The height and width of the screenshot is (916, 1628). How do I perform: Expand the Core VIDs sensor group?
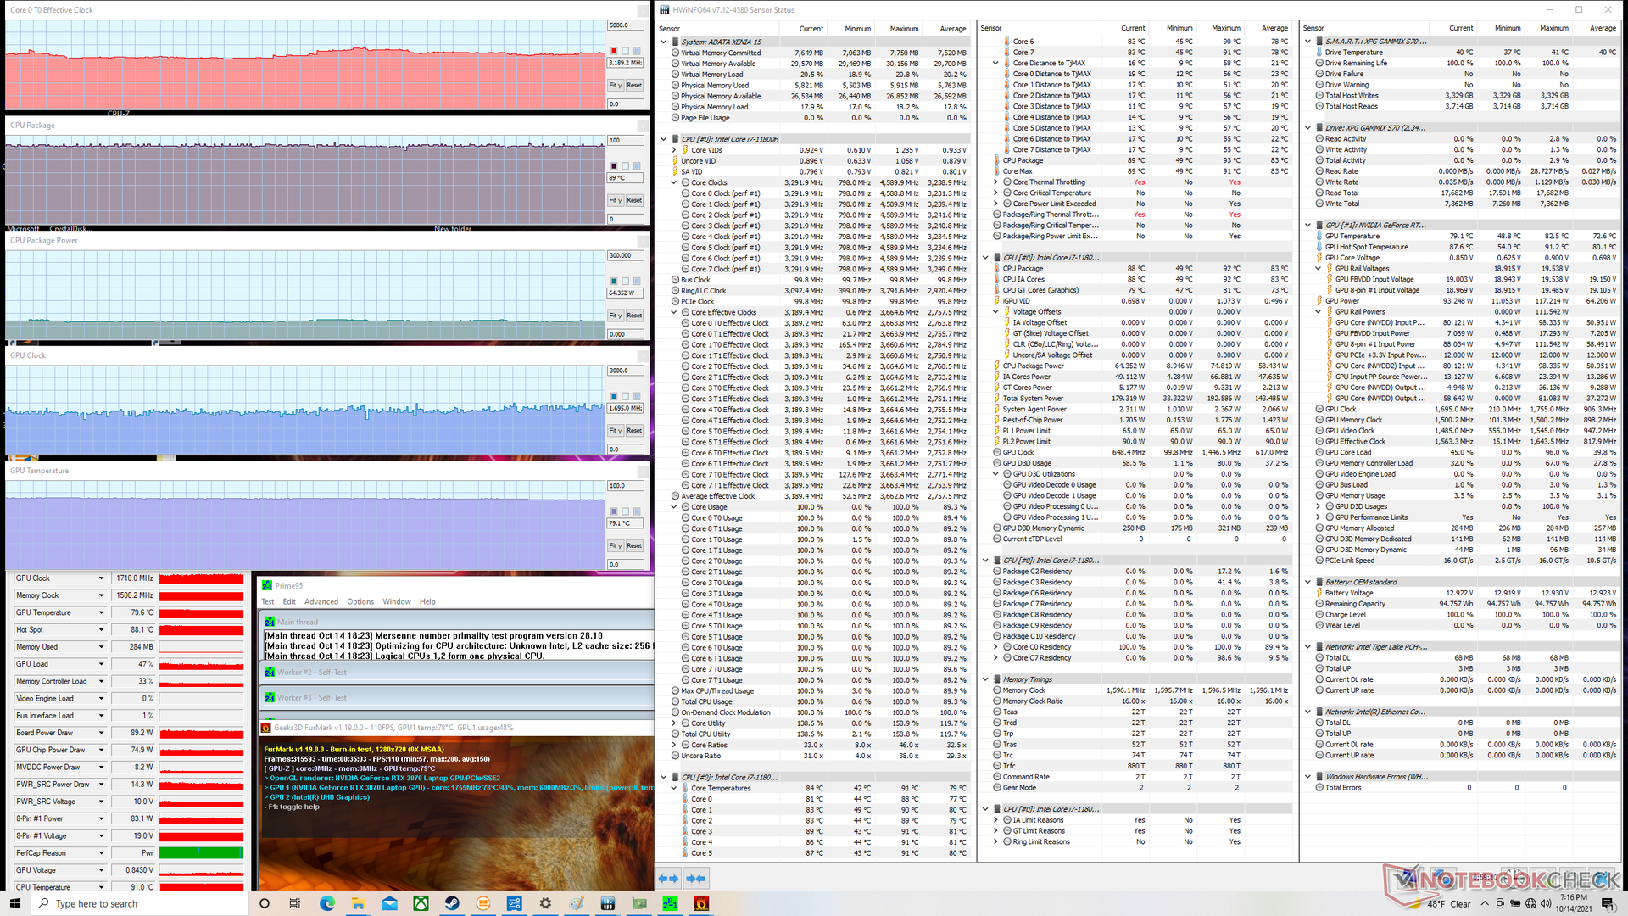coord(675,150)
